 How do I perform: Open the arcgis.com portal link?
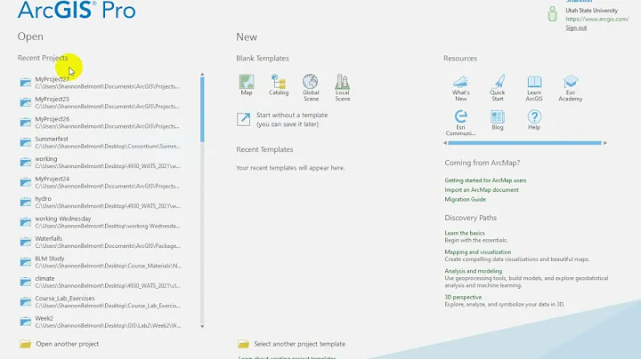(597, 20)
